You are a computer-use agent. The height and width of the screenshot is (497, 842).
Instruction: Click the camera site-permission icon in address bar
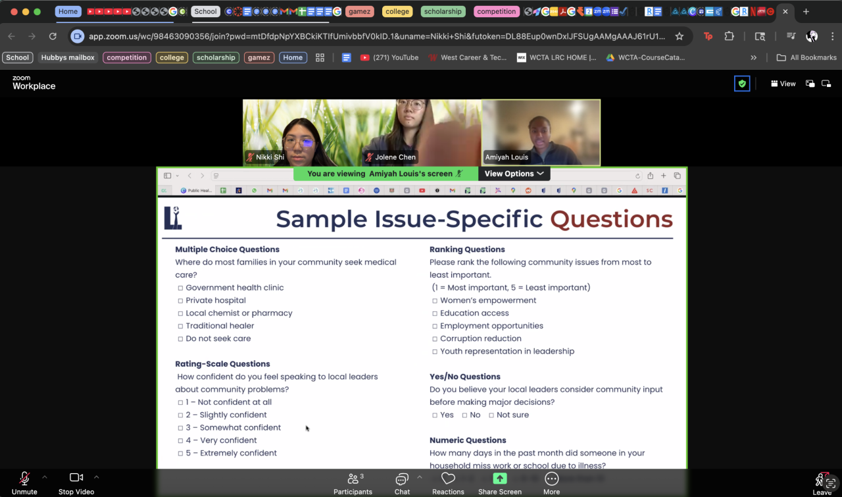point(78,36)
